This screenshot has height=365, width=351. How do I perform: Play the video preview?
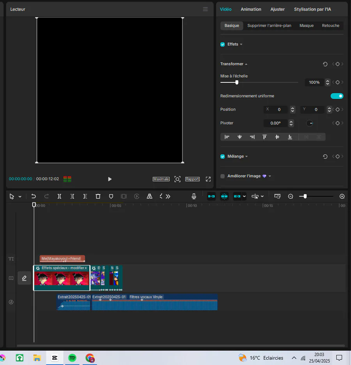pos(110,179)
